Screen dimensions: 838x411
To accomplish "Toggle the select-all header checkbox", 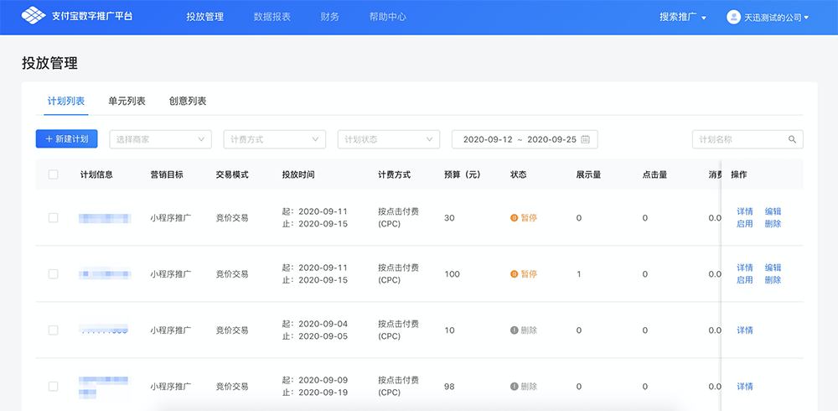I will pyautogui.click(x=54, y=174).
